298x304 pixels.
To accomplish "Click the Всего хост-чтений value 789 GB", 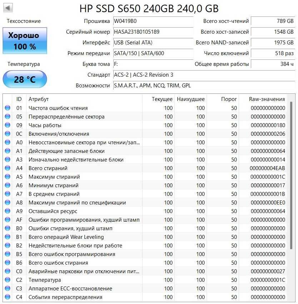I will click(273, 21).
